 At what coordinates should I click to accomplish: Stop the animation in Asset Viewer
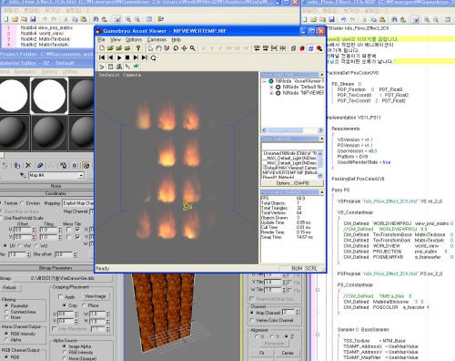(127, 57)
